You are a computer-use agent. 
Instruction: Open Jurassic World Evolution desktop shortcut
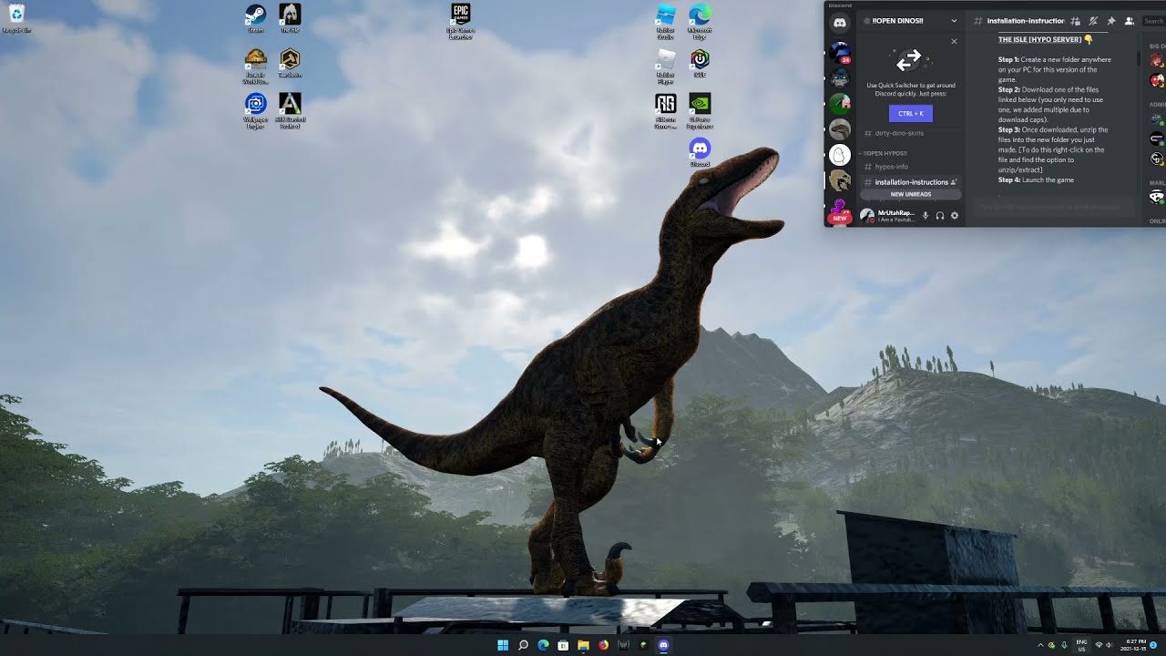(x=256, y=67)
